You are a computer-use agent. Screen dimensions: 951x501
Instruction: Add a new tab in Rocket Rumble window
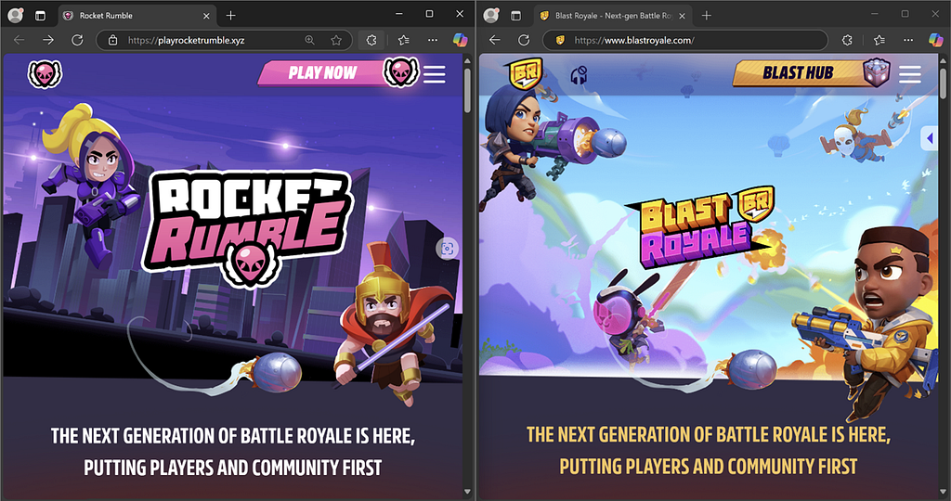tap(230, 15)
